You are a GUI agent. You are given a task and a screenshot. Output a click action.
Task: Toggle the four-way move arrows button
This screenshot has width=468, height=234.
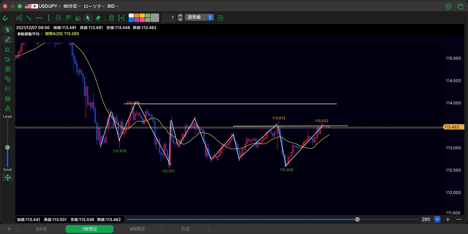coord(7,178)
